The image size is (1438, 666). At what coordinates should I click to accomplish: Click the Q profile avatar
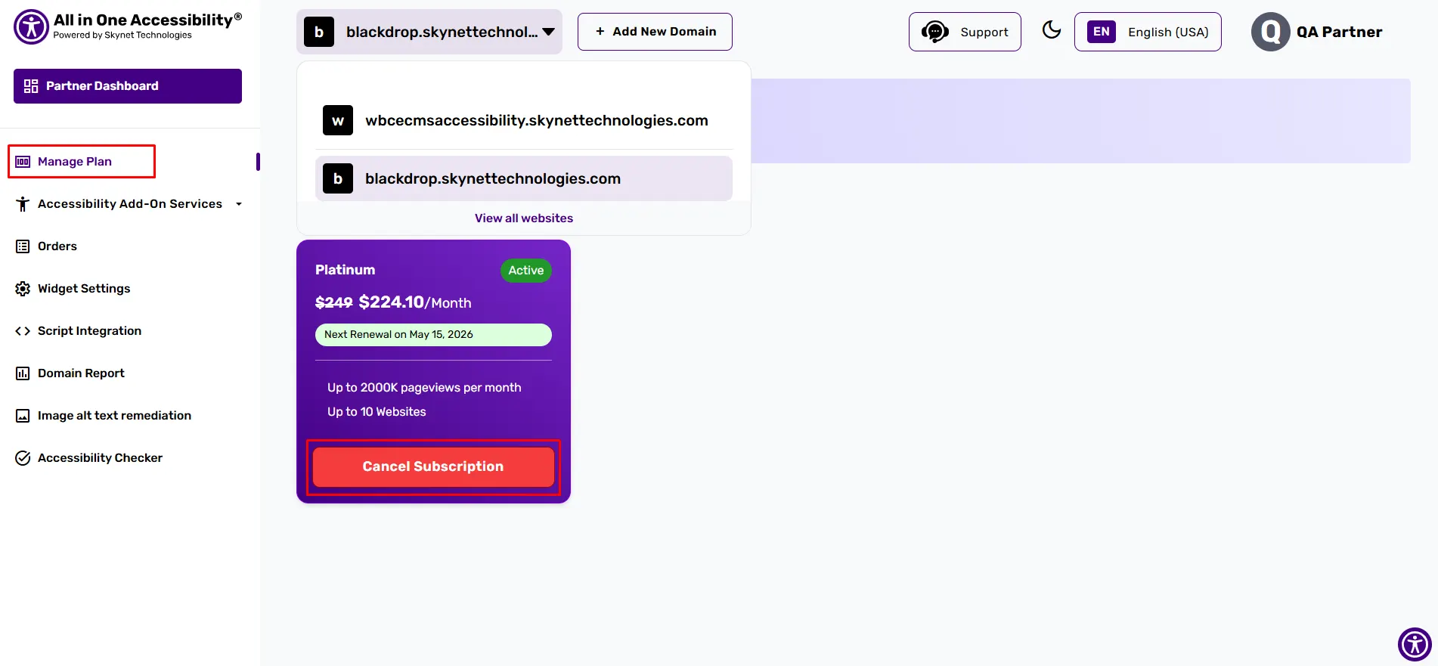[x=1271, y=32]
